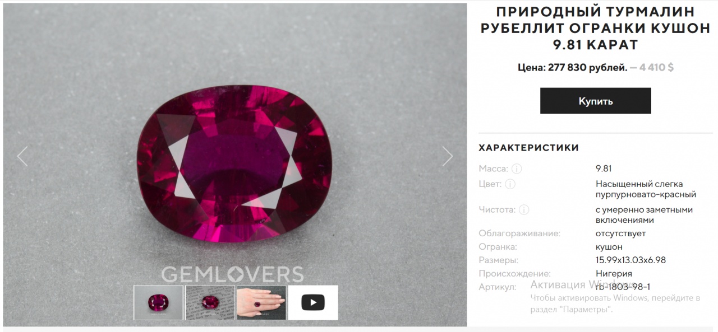718x332 pixels.
Task: Click the dimensions value 15.99x13.03x6.98
Action: click(x=630, y=260)
